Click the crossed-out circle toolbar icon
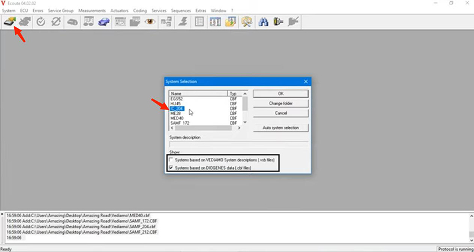The width and height of the screenshot is (474, 252). pyautogui.click(x=56, y=22)
